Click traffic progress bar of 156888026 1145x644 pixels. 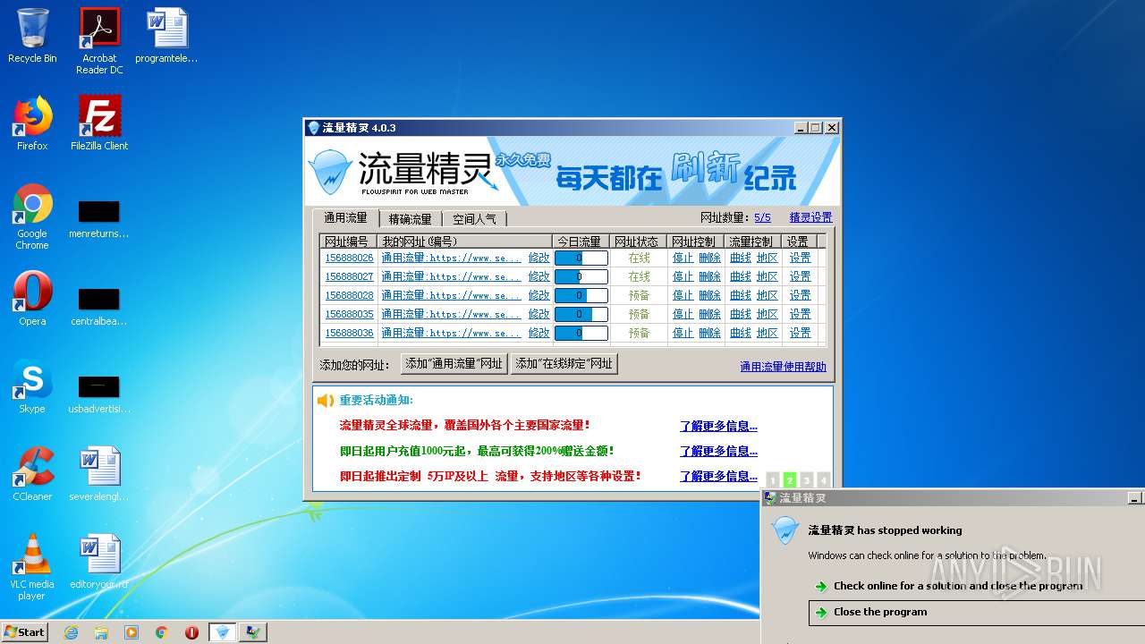[x=581, y=258]
